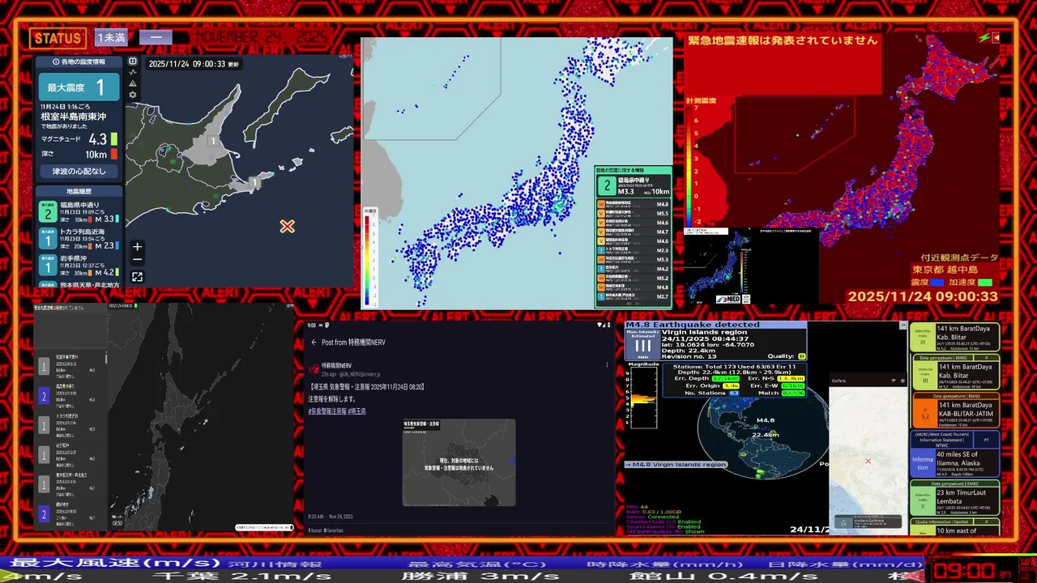Click the southern California location card
Screen dimensions: 1037x583
click(x=868, y=521)
